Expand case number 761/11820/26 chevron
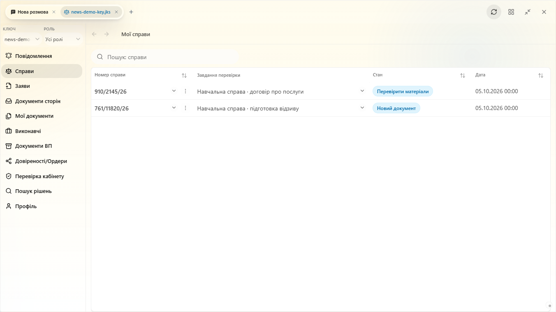The width and height of the screenshot is (556, 312). point(174,108)
